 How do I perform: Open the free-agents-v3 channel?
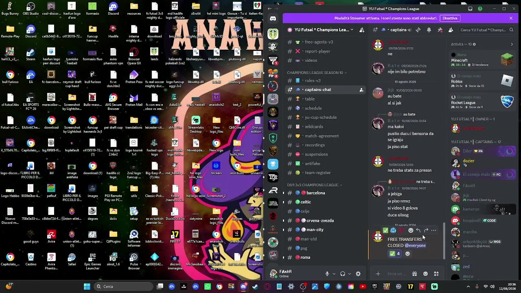coord(325,42)
